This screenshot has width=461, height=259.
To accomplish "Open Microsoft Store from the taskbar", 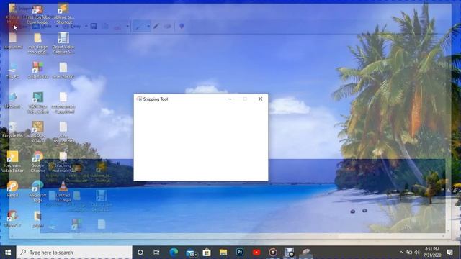I will click(207, 253).
